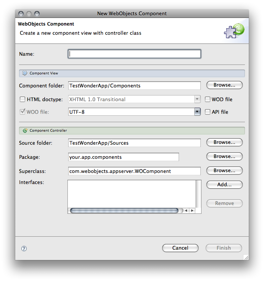264x281 pixels.
Task: Toggle the WOO file checkbox
Action: coord(22,112)
